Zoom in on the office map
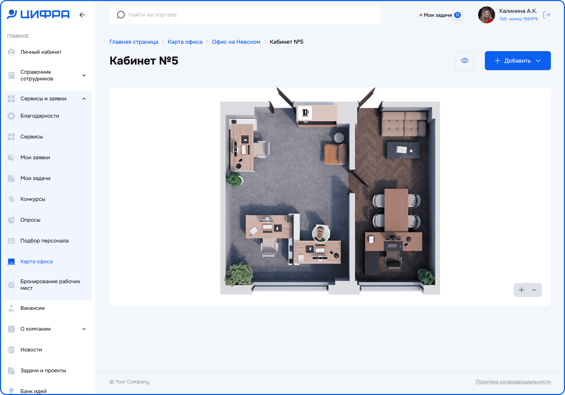 521,290
